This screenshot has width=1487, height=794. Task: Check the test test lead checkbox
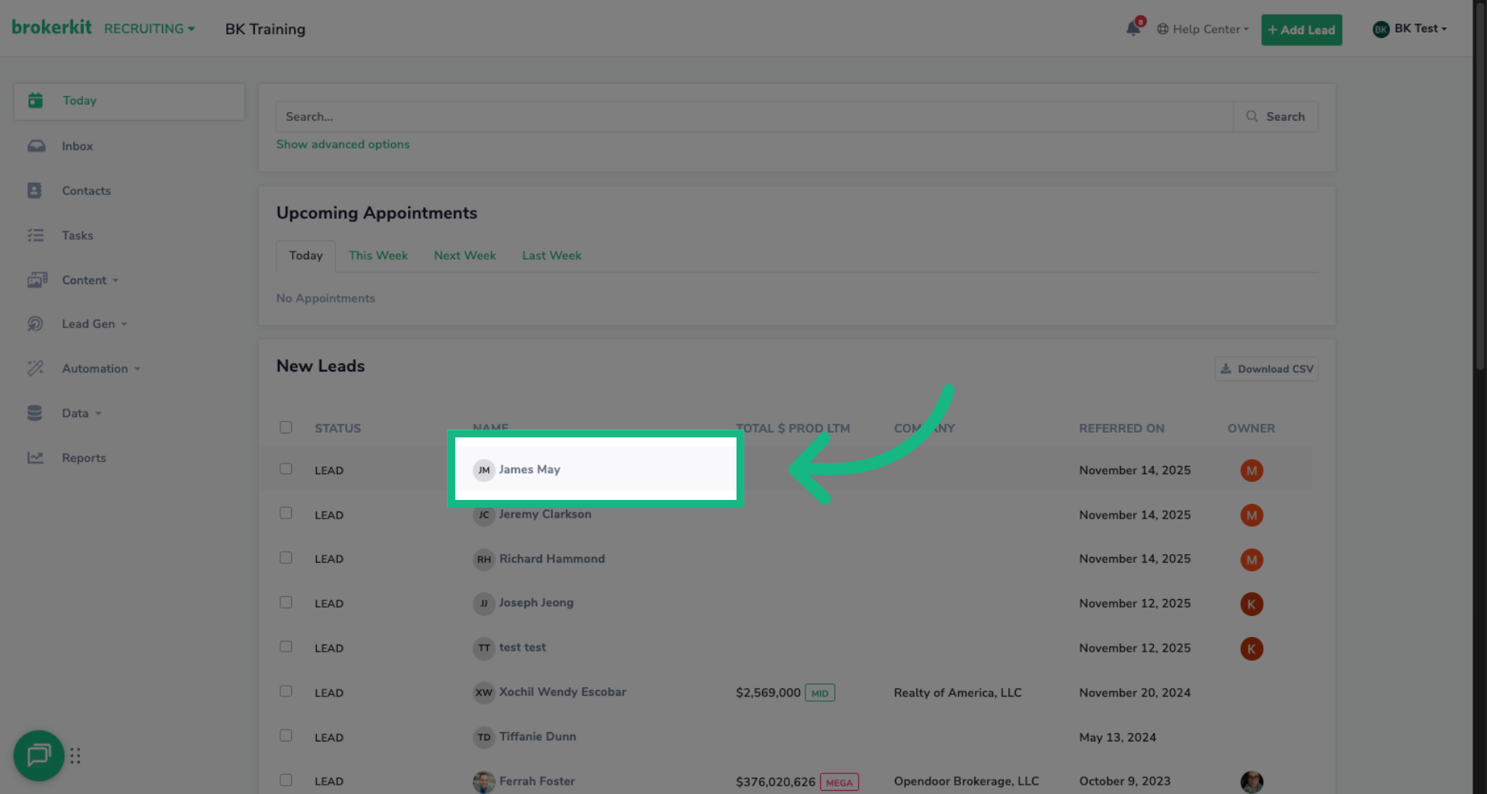(286, 647)
